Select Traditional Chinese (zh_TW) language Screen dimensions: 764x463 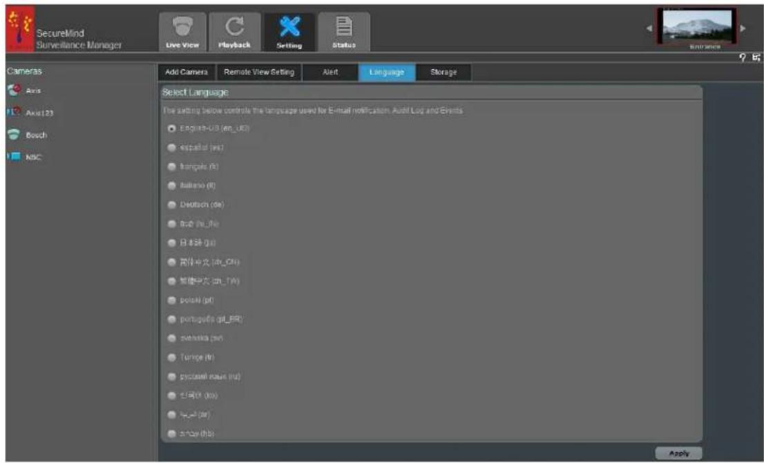tap(171, 281)
